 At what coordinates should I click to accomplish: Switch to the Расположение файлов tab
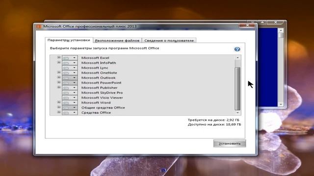click(117, 41)
